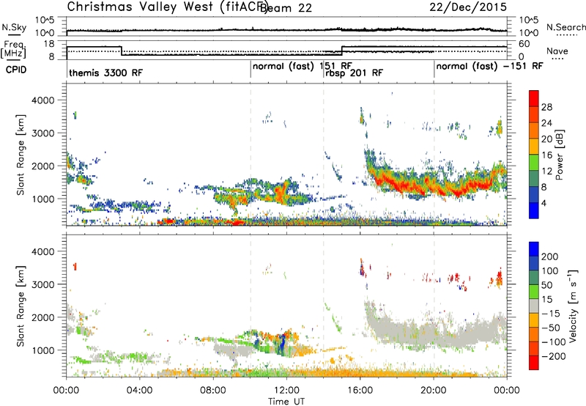
Task: Pick the gray Velocity colorbar segment between 15 and -15
Action: pos(534,306)
